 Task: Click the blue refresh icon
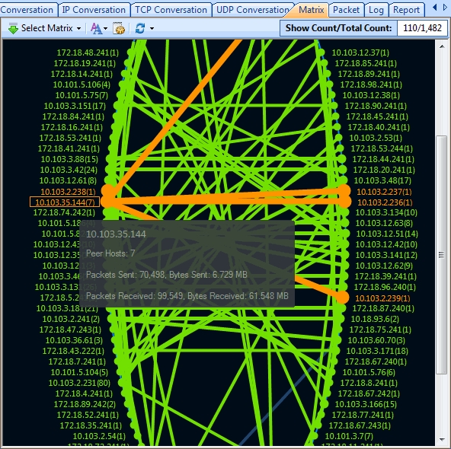[x=140, y=28]
